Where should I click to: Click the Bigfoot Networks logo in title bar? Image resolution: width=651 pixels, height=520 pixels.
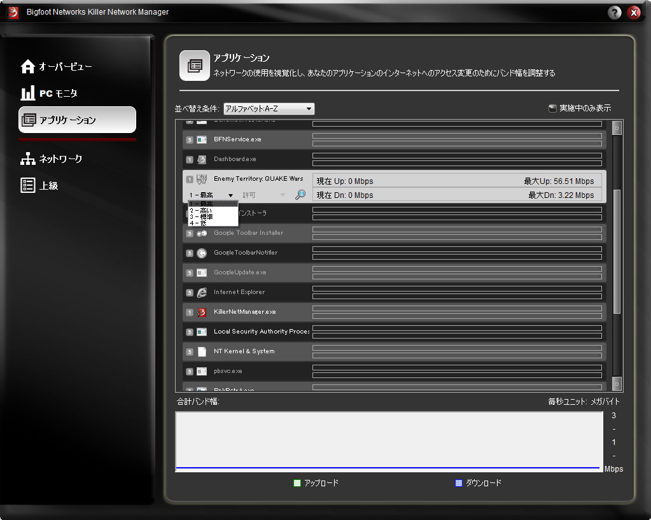pos(13,13)
